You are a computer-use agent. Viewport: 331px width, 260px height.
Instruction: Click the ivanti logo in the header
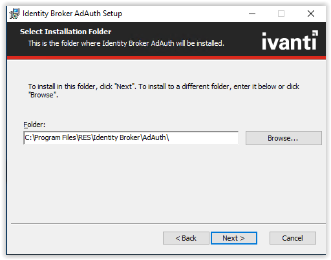(x=290, y=41)
